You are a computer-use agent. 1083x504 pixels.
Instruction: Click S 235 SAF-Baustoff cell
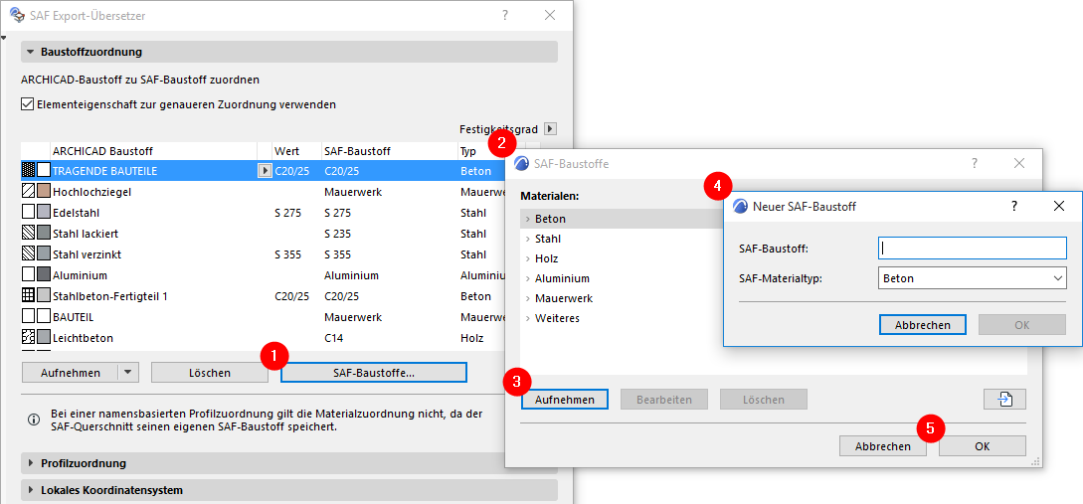[x=337, y=234]
